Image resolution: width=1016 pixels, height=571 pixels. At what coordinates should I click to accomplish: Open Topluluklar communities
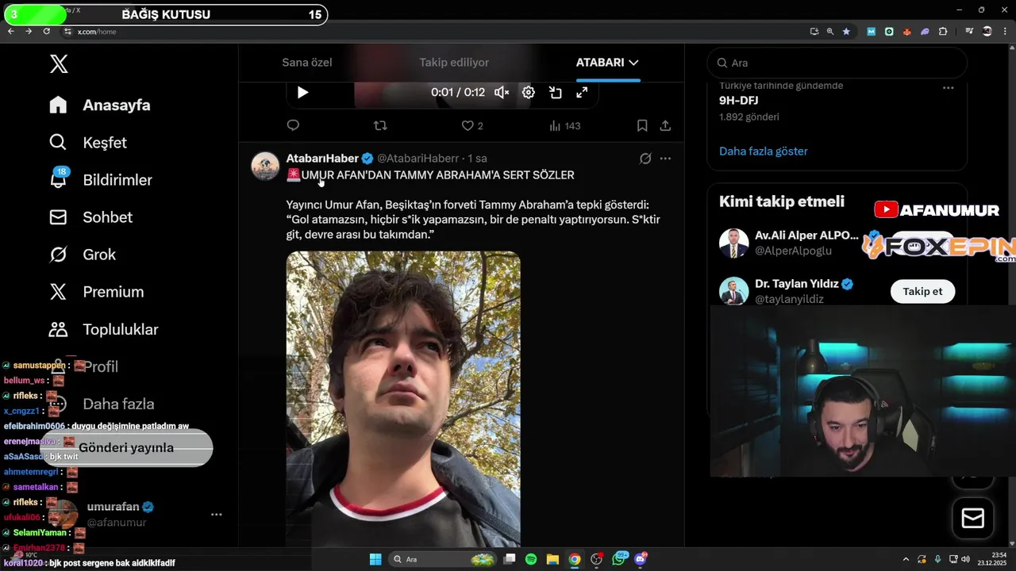click(103, 329)
